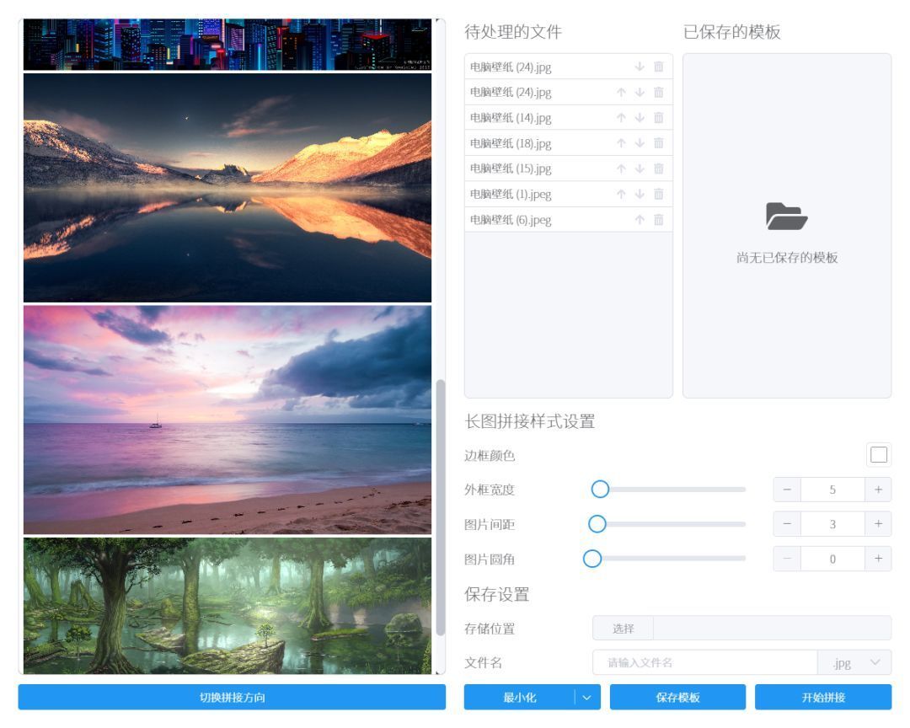Viewport: 910px width, 728px height.
Task: Delete 电脑壁纸 (15).jpg with the trash icon
Action: [x=658, y=169]
